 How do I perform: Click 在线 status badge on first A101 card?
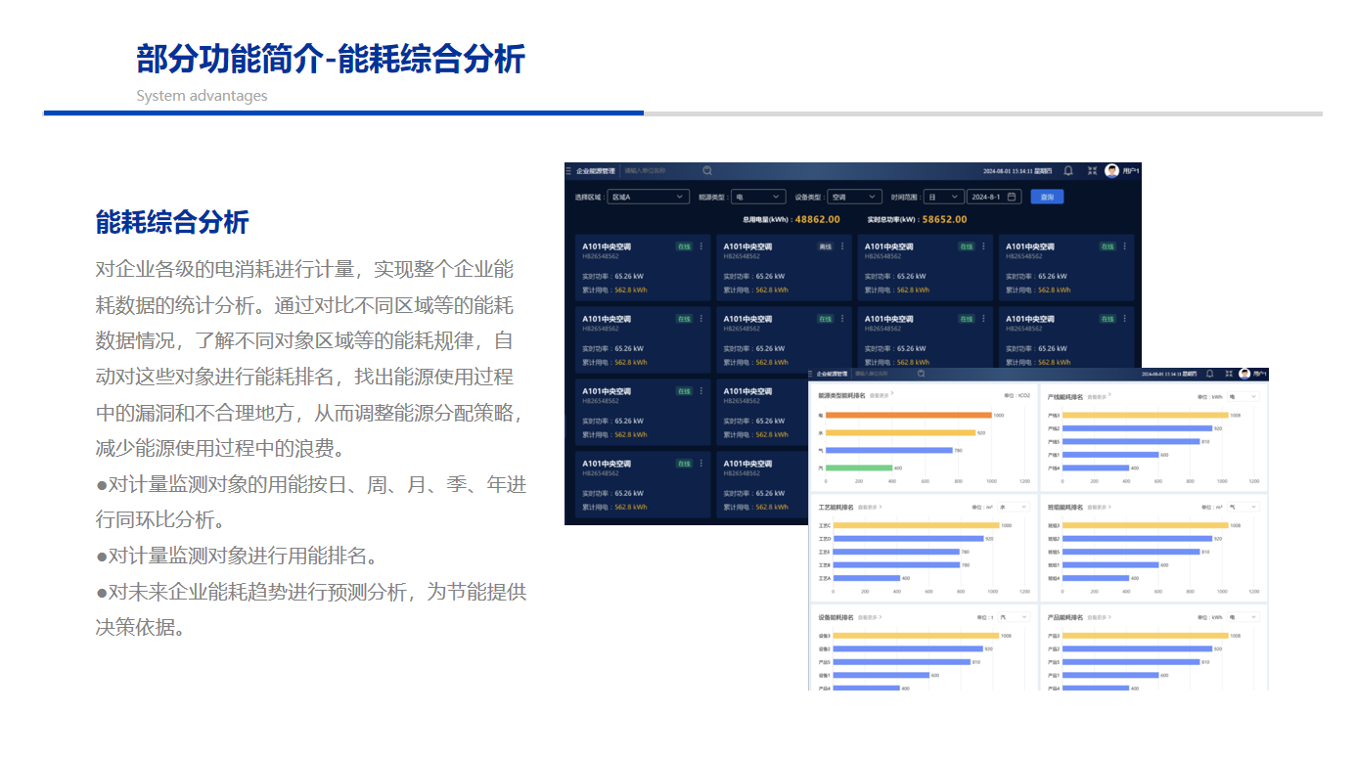pyautogui.click(x=684, y=246)
